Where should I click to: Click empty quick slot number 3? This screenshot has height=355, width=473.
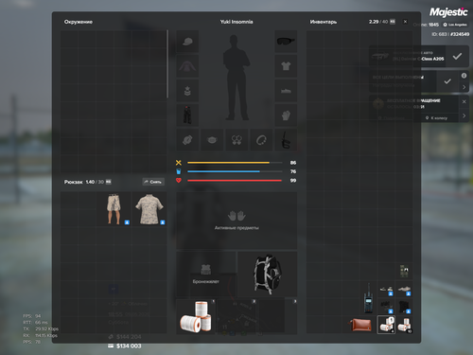click(277, 316)
